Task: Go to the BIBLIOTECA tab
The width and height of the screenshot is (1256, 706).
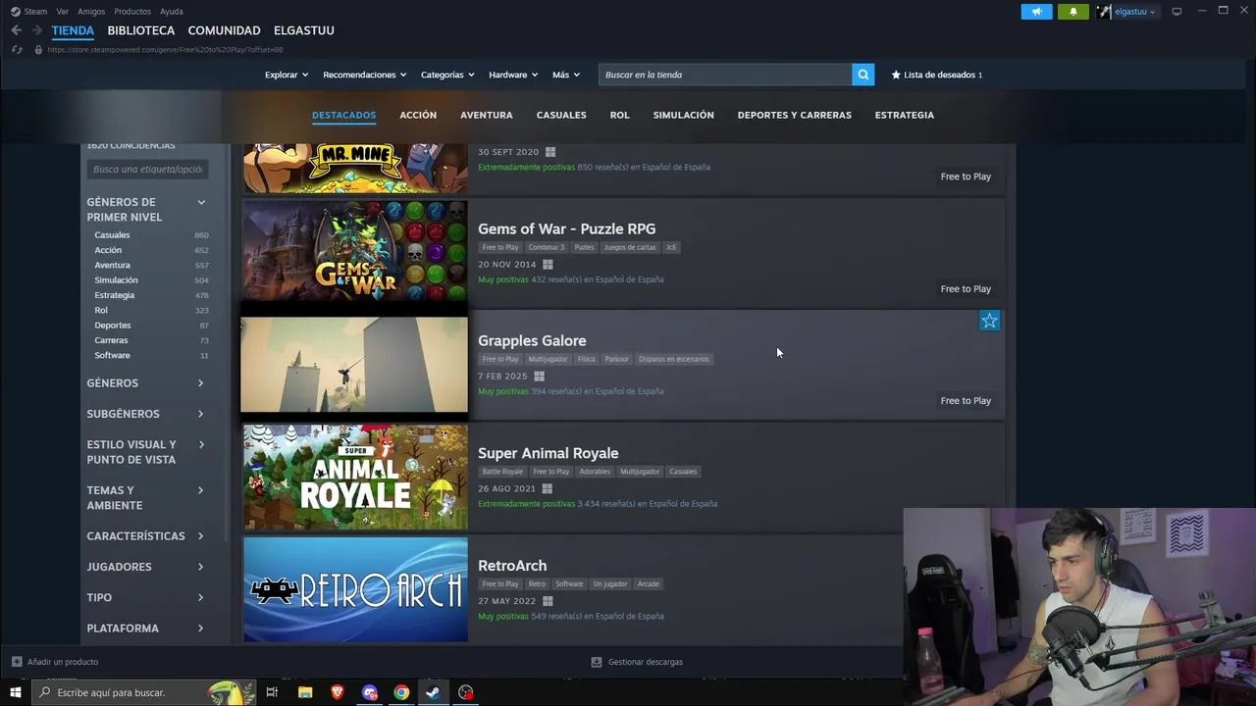Action: tap(141, 30)
